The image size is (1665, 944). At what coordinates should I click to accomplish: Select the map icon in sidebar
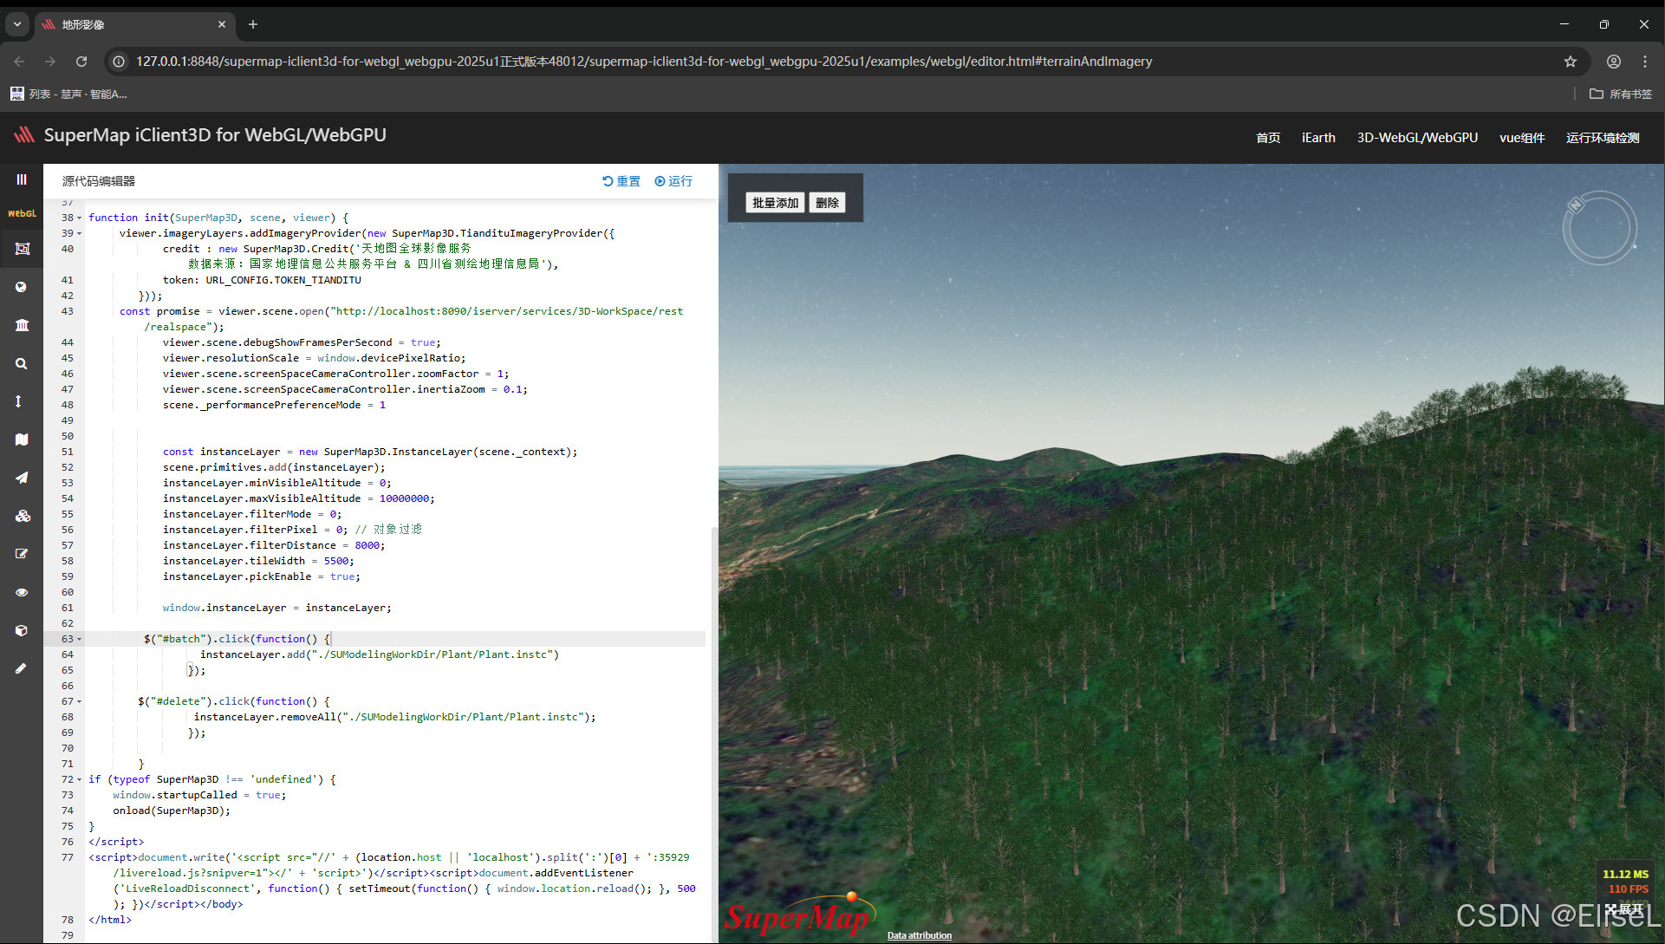tap(22, 439)
